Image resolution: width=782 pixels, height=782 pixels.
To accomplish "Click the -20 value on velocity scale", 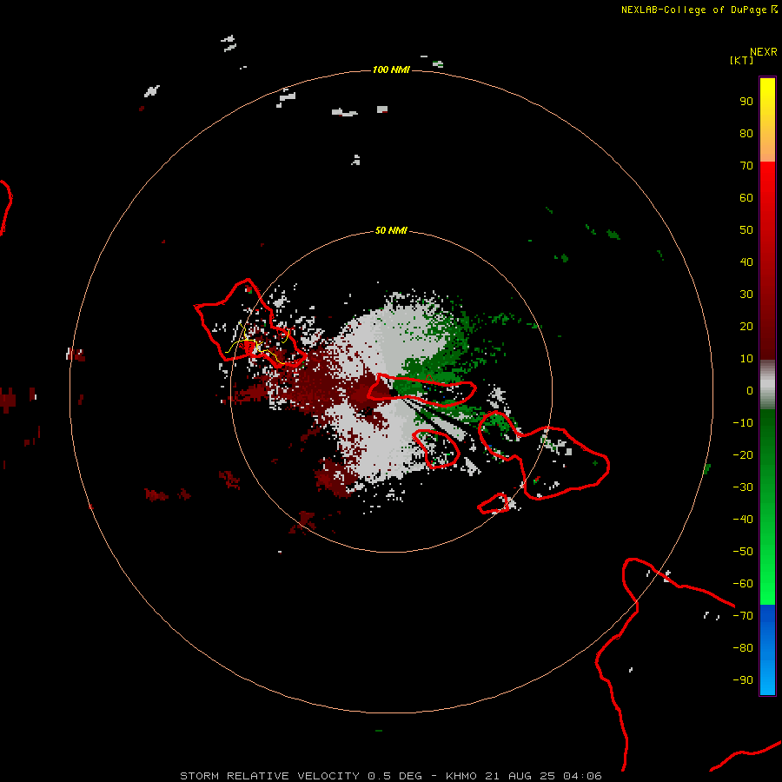I will click(743, 454).
